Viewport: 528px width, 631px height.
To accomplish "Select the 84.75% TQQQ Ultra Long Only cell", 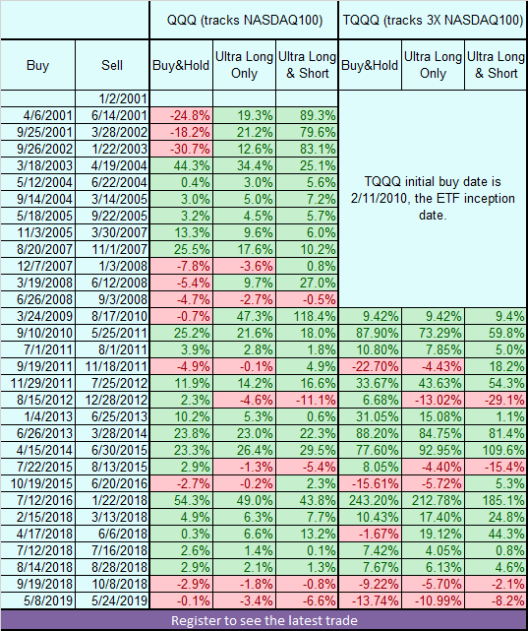I will (434, 433).
